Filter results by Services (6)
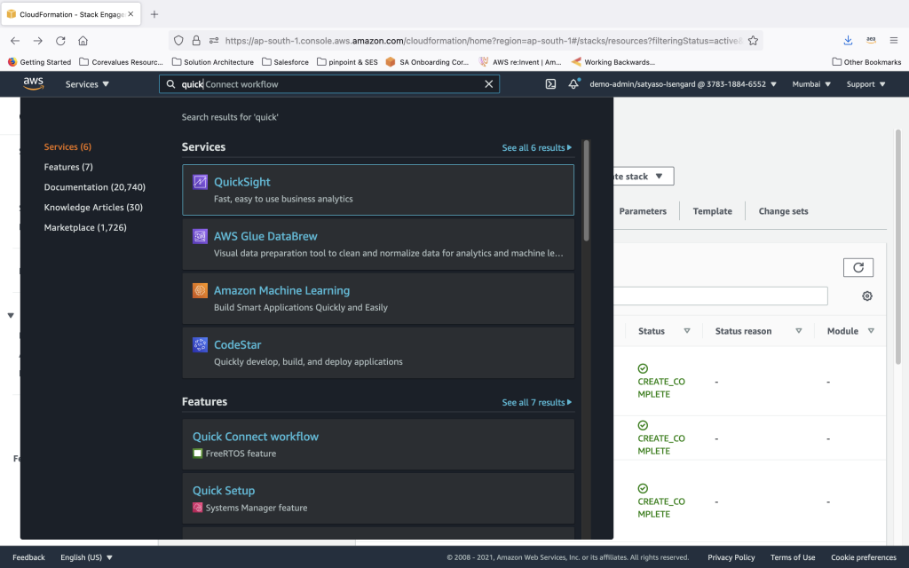Image resolution: width=909 pixels, height=568 pixels. pos(67,146)
